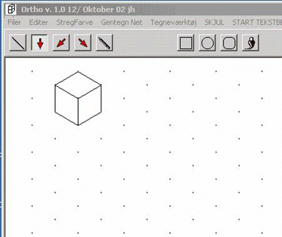
Task: Choose the circle shape tool
Action: point(208,43)
